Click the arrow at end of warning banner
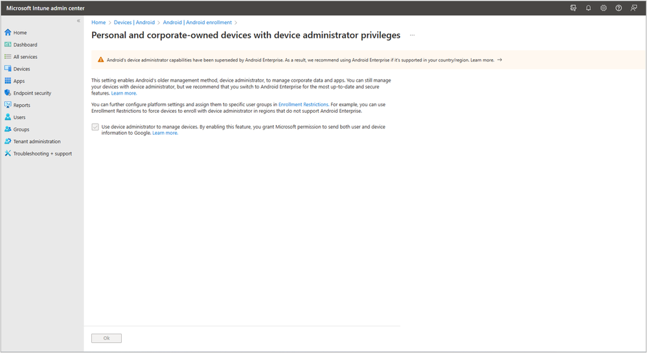This screenshot has width=647, height=353. 500,60
